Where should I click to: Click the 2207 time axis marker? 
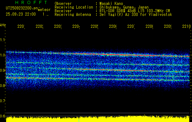coord(131,26)
